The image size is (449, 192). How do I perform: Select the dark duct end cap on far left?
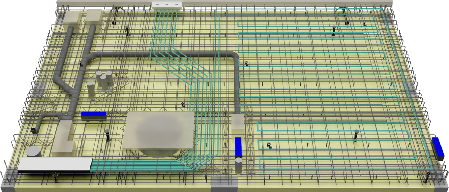tap(33, 130)
